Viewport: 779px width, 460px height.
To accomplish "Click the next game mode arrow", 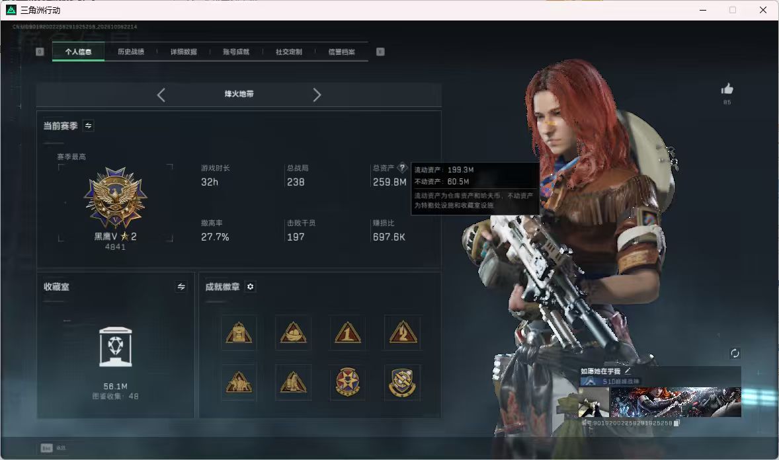I will click(x=317, y=95).
